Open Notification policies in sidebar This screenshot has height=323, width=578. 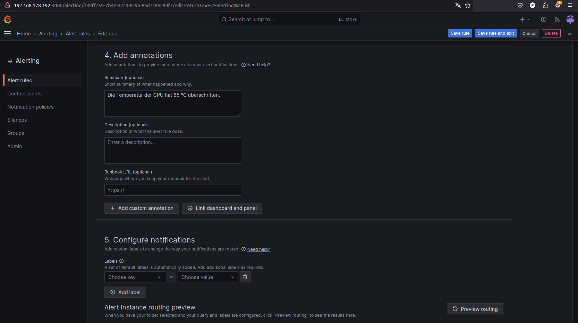[31, 107]
